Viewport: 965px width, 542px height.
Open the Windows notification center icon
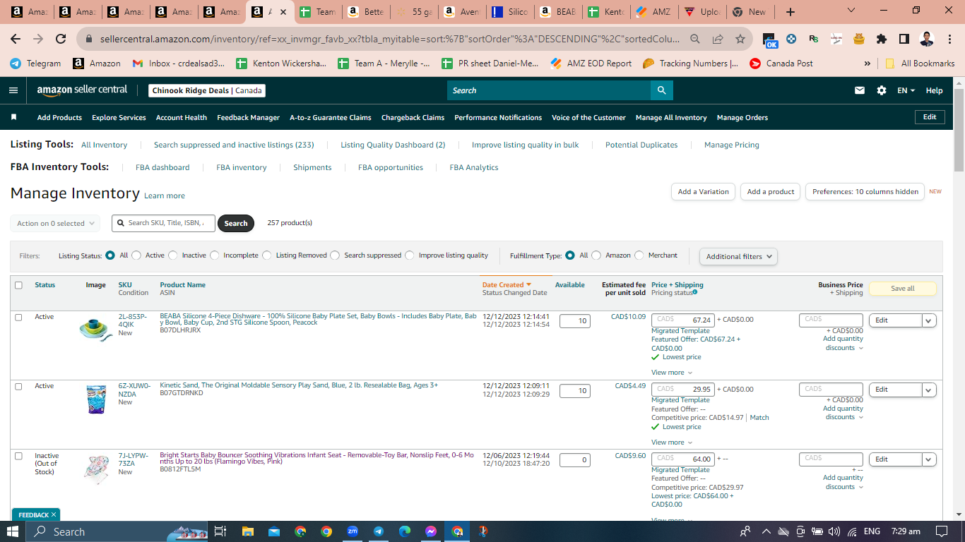pos(941,531)
